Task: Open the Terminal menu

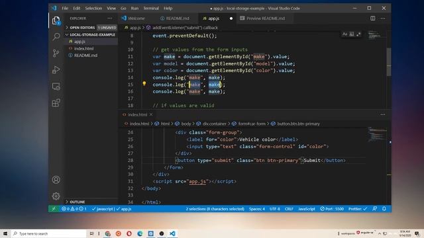Action: tap(151, 8)
